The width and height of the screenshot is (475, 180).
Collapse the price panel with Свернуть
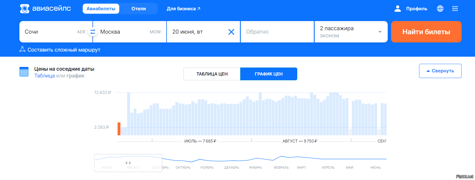[x=440, y=71]
